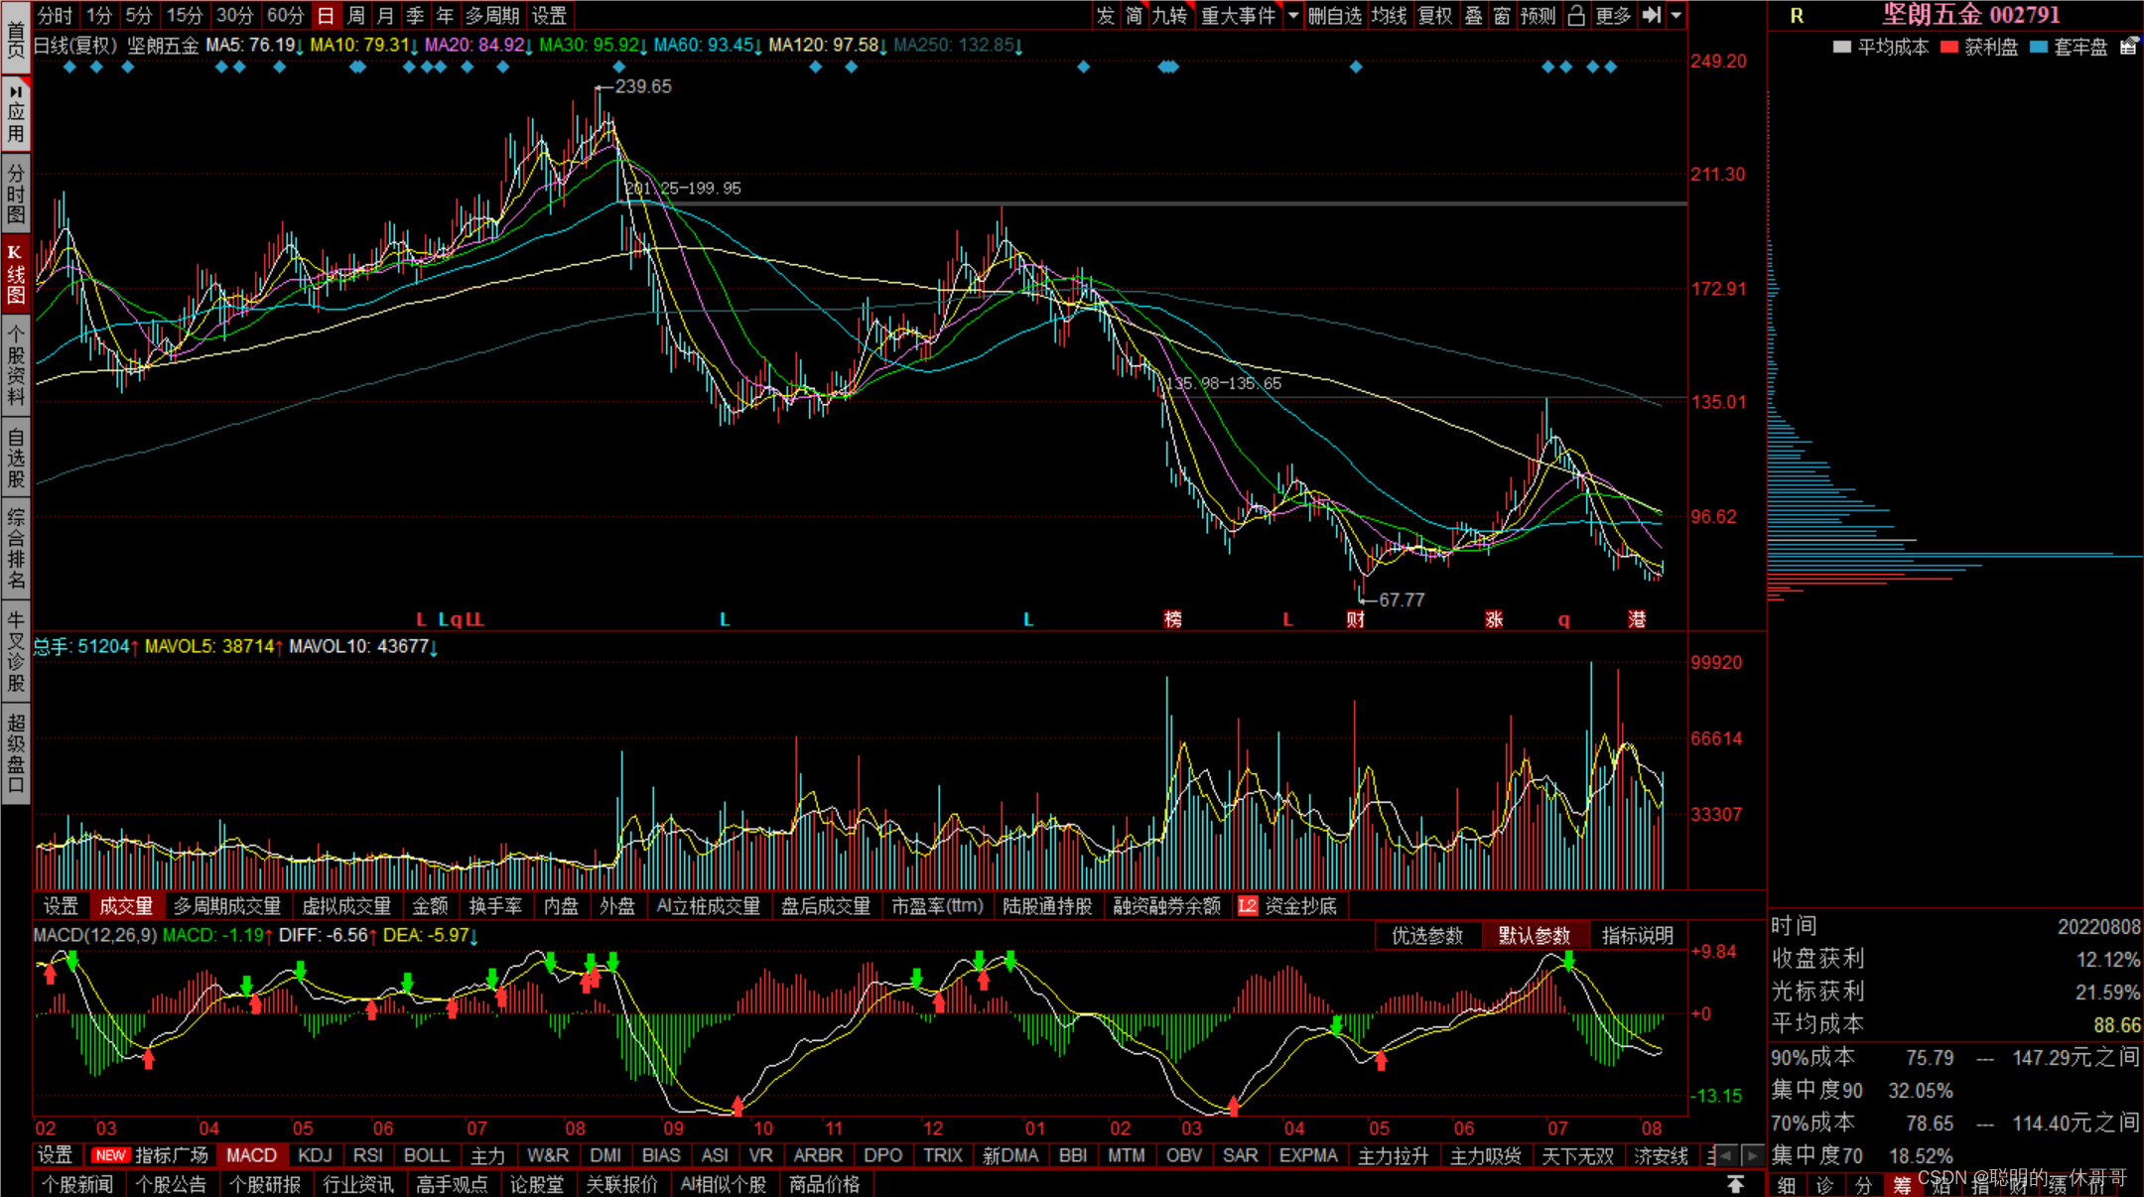The width and height of the screenshot is (2144, 1197).
Task: Open 指标说明 indicator description
Action: (1637, 935)
